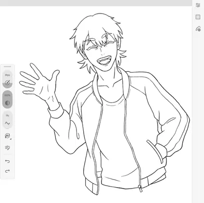This screenshot has height=203, width=204.
Task: Open the grid icon on right panel
Action: click(x=198, y=17)
